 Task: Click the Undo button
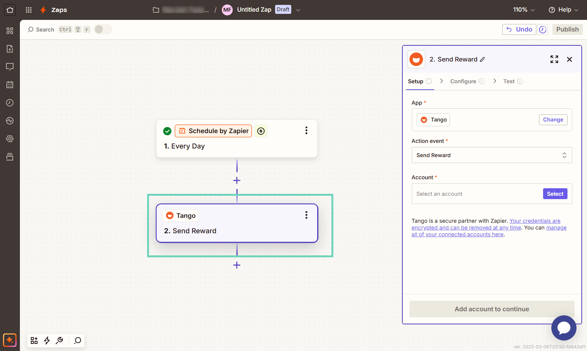click(x=519, y=29)
